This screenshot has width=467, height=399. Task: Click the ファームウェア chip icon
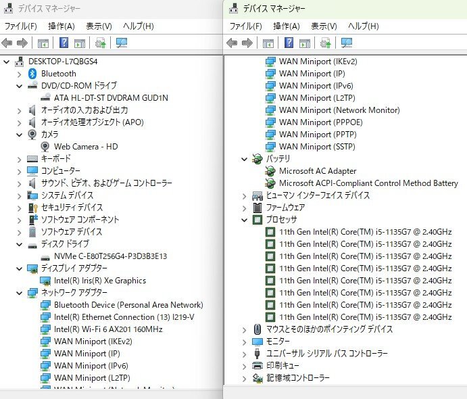257,208
